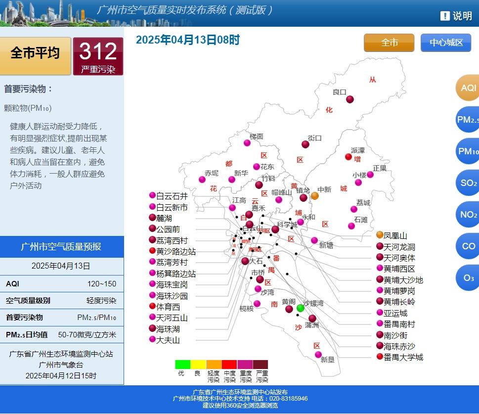Switch pollutant view to PM10
Viewport: 479px width, 414px height.
(468, 151)
